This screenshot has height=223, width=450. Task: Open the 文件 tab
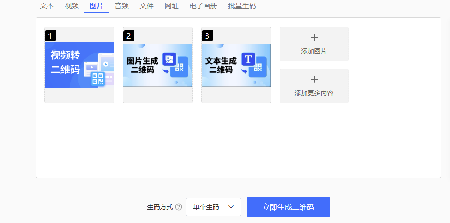(146, 6)
